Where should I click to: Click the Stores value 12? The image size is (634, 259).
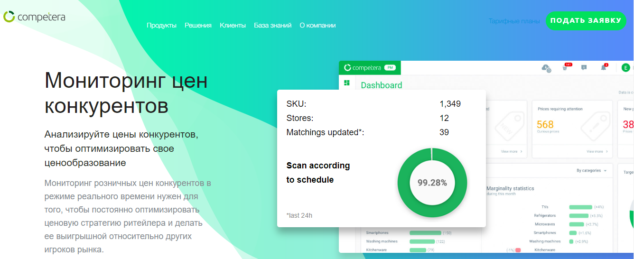[444, 118]
